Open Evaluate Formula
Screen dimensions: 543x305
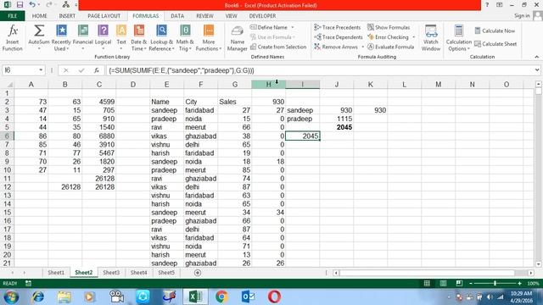pyautogui.click(x=390, y=47)
